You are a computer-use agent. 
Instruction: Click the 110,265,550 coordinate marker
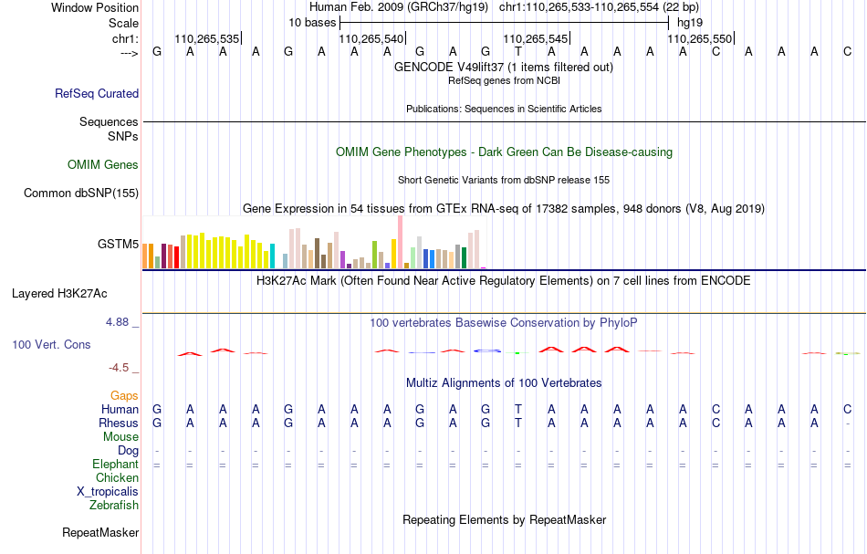pos(699,38)
